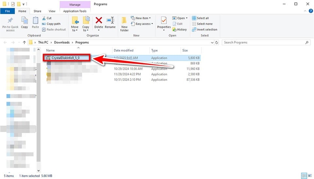Create a New folder from the ribbon
This screenshot has width=314, height=179.
point(124,24)
